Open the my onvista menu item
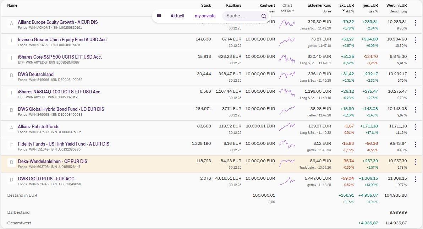 (x=205, y=16)
